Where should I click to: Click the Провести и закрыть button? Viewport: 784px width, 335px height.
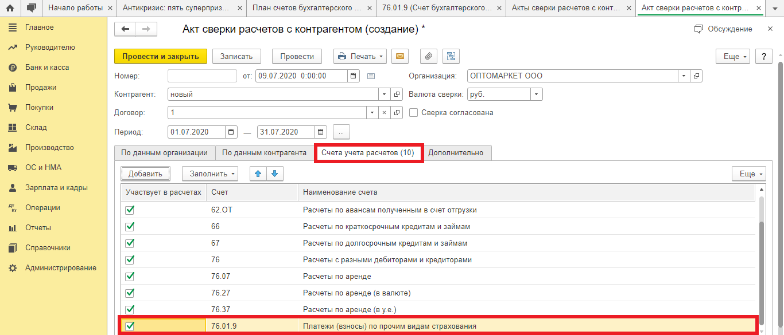[x=161, y=56]
